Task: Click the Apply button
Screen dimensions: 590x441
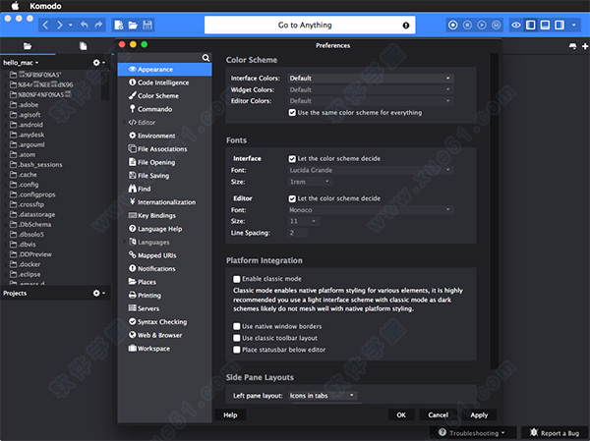Action: coord(479,414)
